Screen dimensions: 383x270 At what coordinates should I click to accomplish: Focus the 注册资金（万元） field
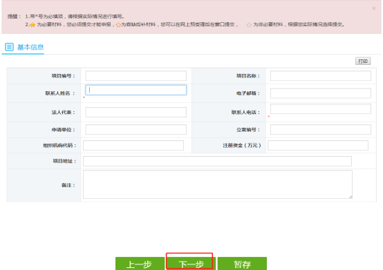[318, 146]
